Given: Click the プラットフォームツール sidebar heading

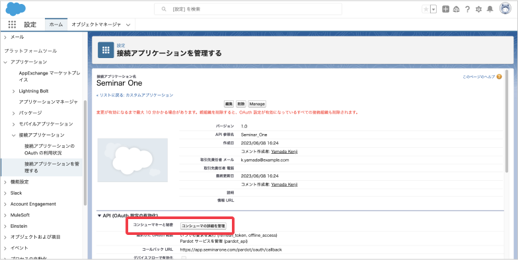Looking at the screenshot, I should 30,51.
